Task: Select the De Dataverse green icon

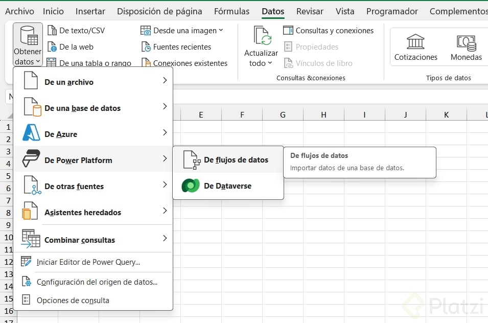Action: click(x=191, y=186)
